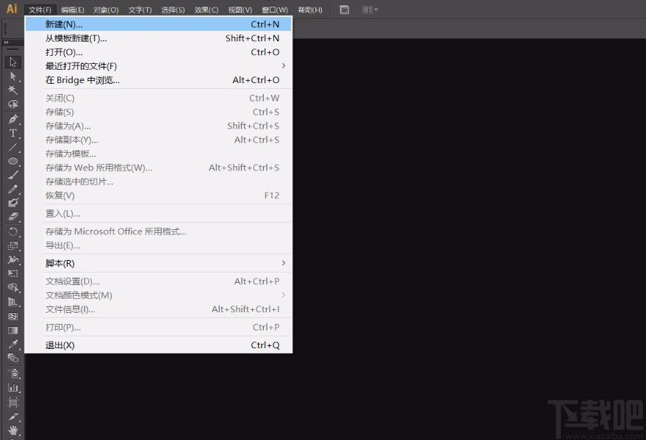The image size is (646, 440).
Task: Choose 打开(O)... menu entry
Action: click(158, 52)
